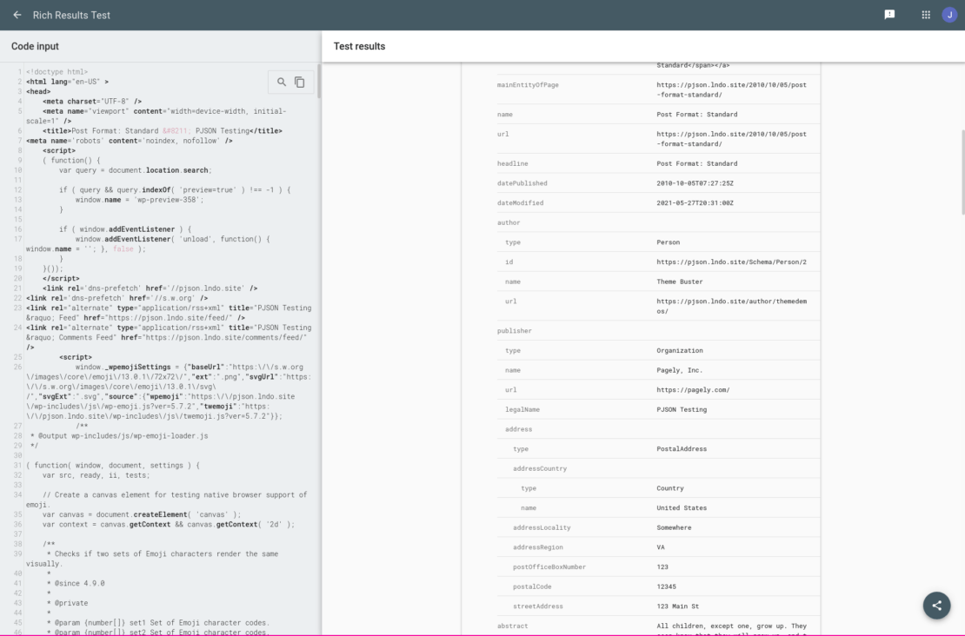Open the account avatar J
Viewport: 965px width, 636px height.
(x=949, y=15)
